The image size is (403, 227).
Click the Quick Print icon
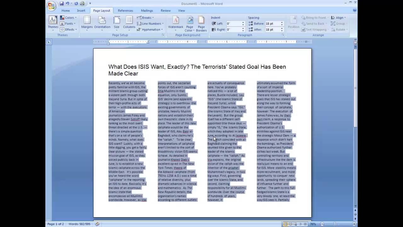pyautogui.click(x=82, y=3)
